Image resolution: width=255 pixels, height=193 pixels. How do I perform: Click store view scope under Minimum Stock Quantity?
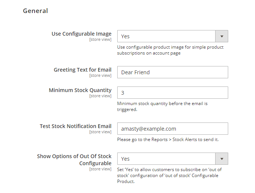click(100, 96)
